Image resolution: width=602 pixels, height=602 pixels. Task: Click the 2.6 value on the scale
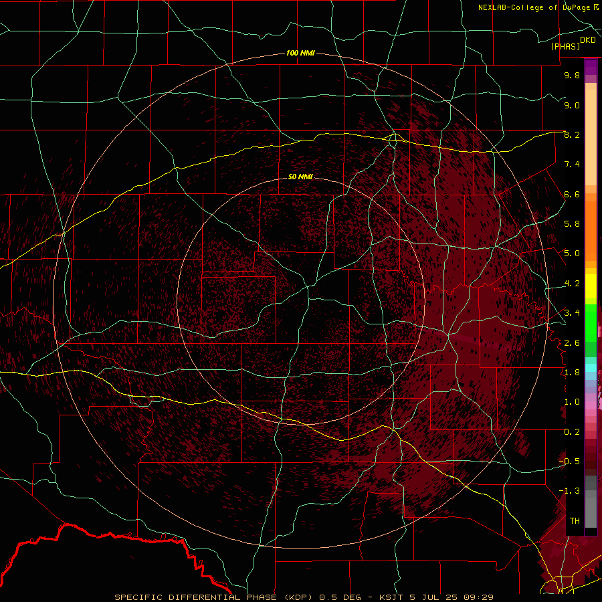click(x=572, y=343)
